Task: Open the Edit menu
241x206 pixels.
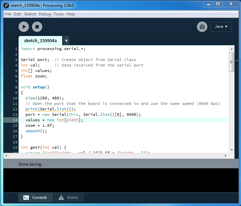Action: point(18,14)
